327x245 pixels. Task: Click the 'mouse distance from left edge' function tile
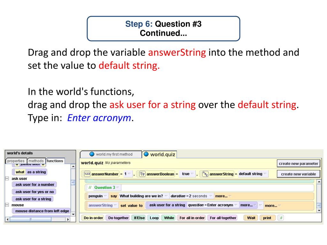(x=41, y=211)
